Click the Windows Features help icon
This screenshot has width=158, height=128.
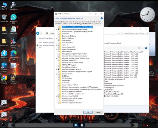102,18
